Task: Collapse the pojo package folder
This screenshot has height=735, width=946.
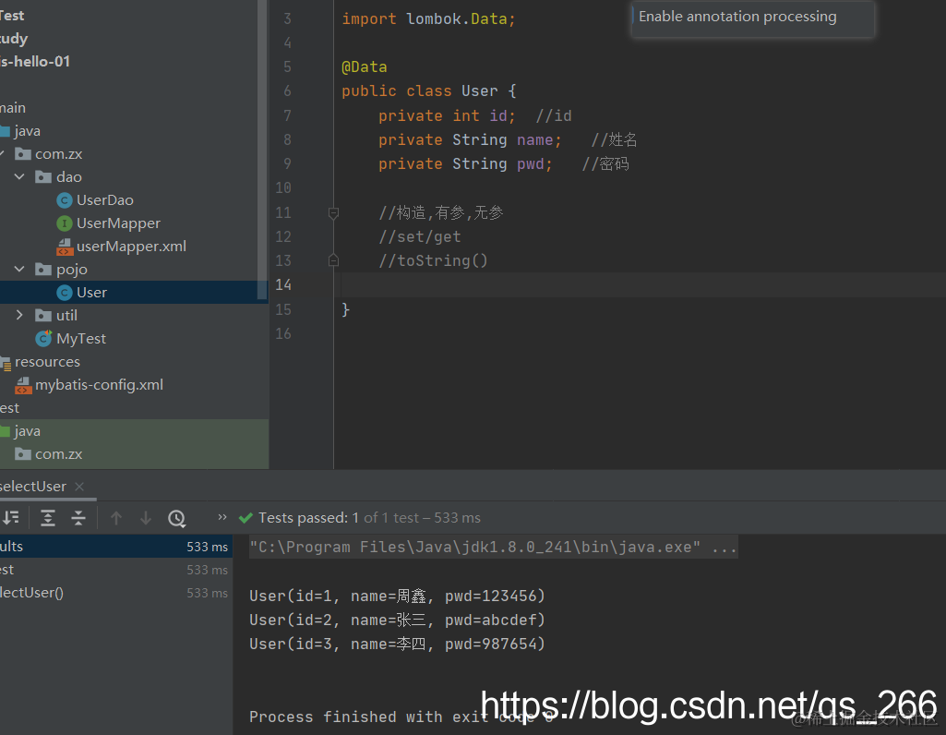Action: 19,269
